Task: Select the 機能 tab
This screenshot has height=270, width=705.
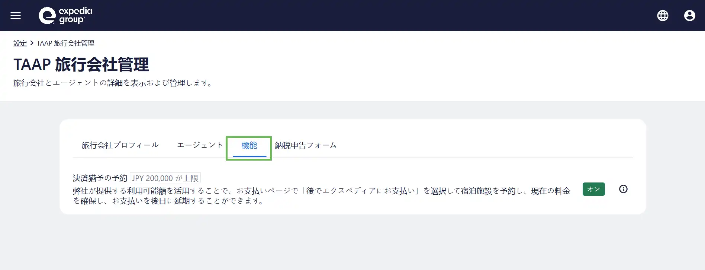Action: coord(249,145)
